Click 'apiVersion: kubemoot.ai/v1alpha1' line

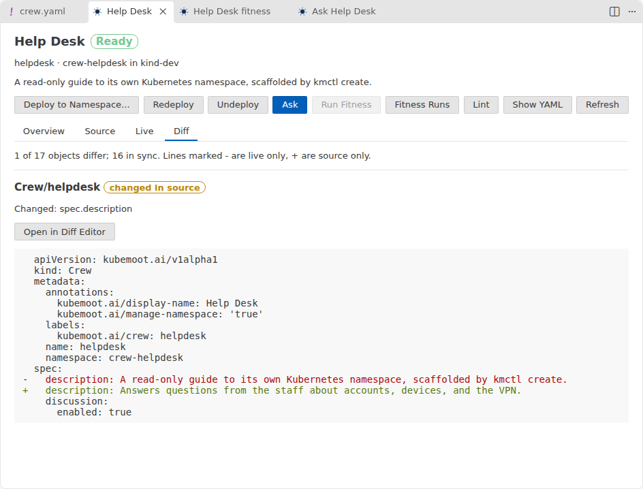click(x=126, y=260)
